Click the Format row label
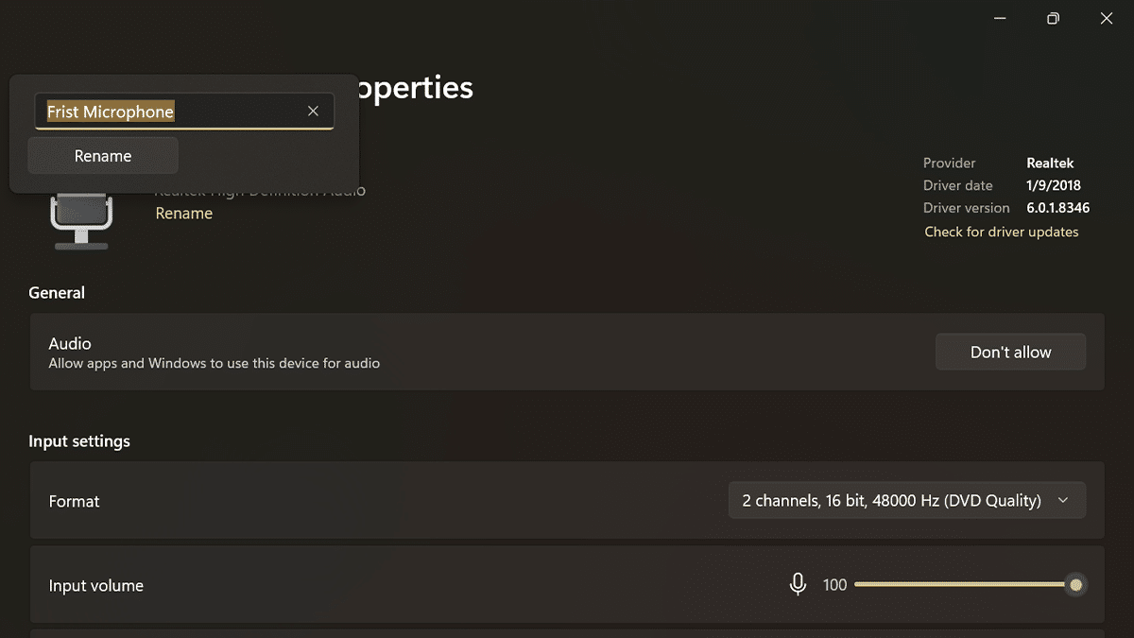The image size is (1134, 638). tap(74, 502)
